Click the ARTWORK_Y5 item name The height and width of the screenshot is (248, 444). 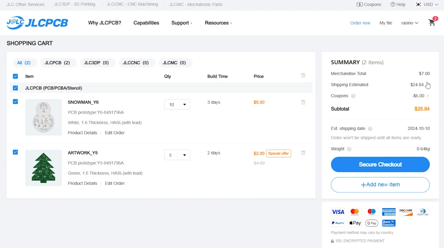[83, 153]
